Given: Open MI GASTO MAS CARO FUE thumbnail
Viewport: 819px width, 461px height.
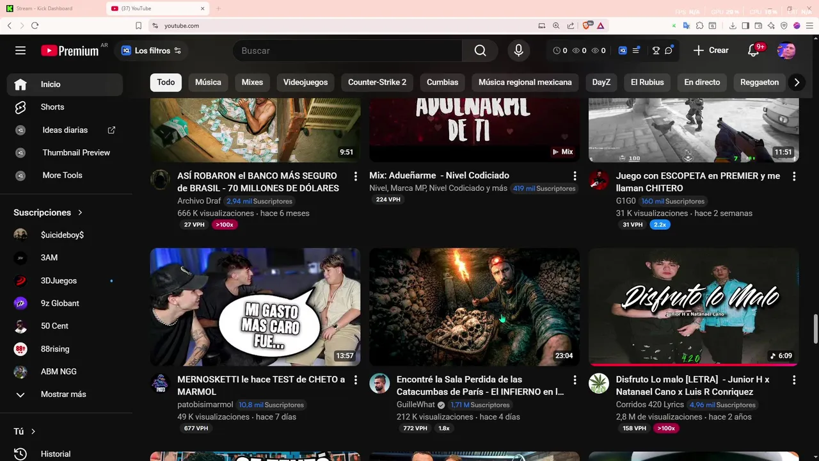Looking at the screenshot, I should pyautogui.click(x=255, y=307).
